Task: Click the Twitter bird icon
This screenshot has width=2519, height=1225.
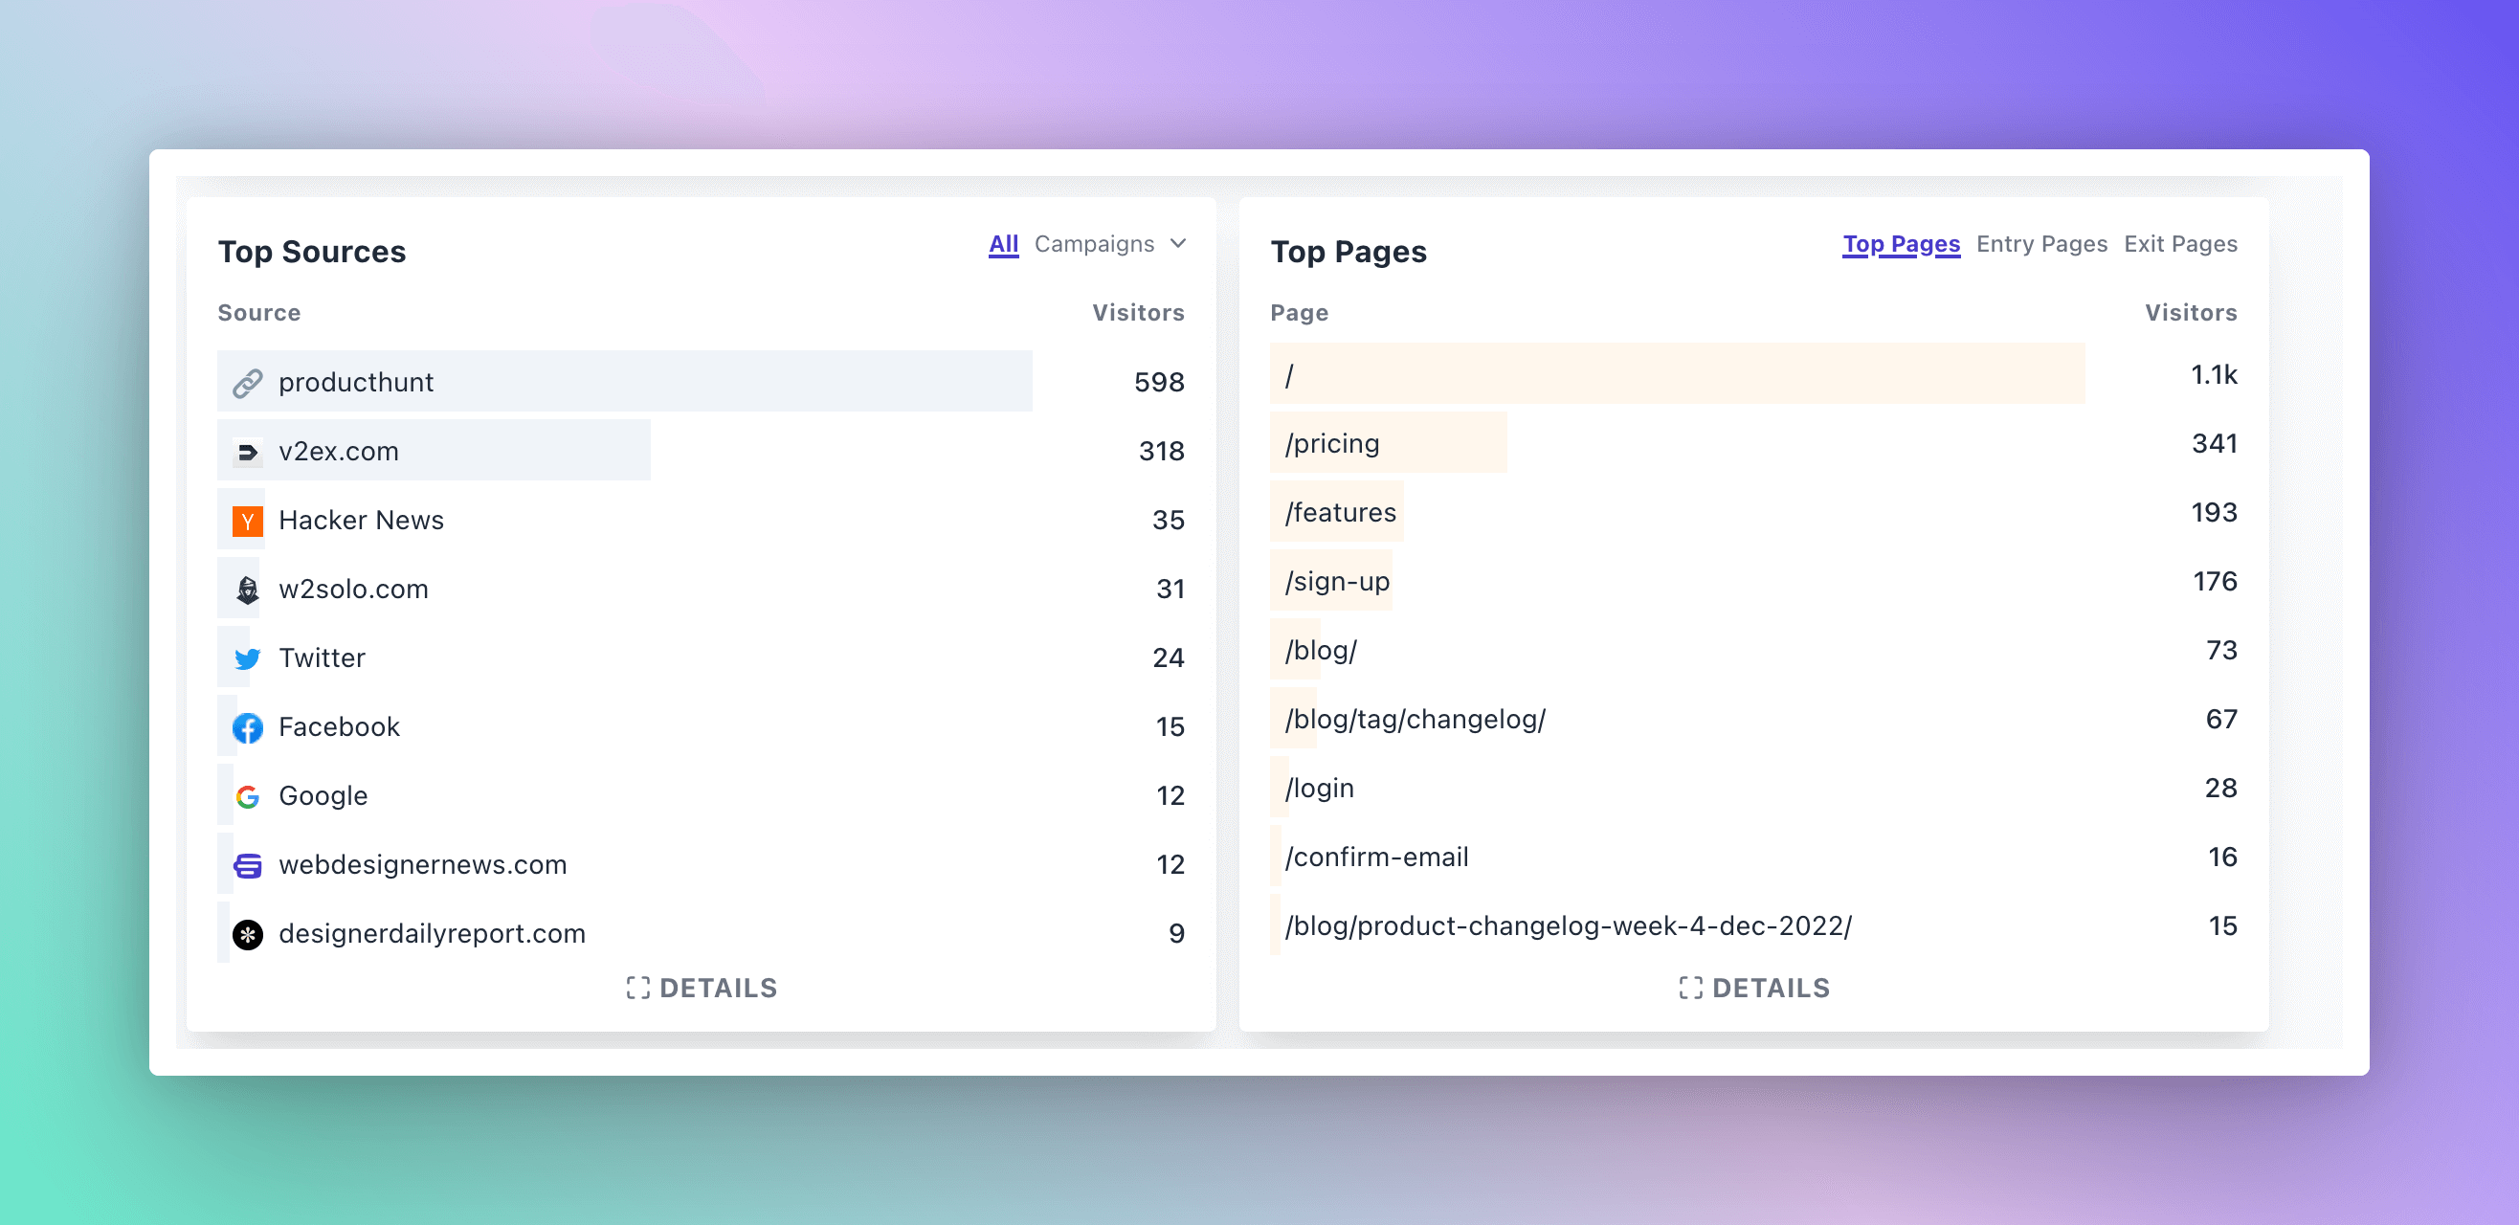Action: coord(247,659)
